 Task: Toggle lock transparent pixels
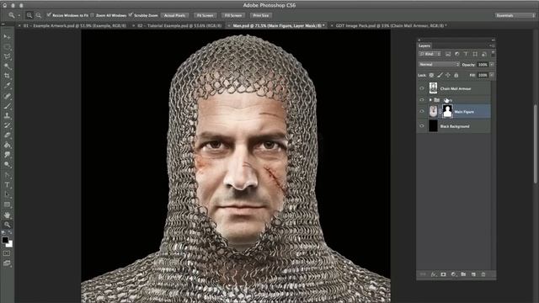tap(431, 75)
